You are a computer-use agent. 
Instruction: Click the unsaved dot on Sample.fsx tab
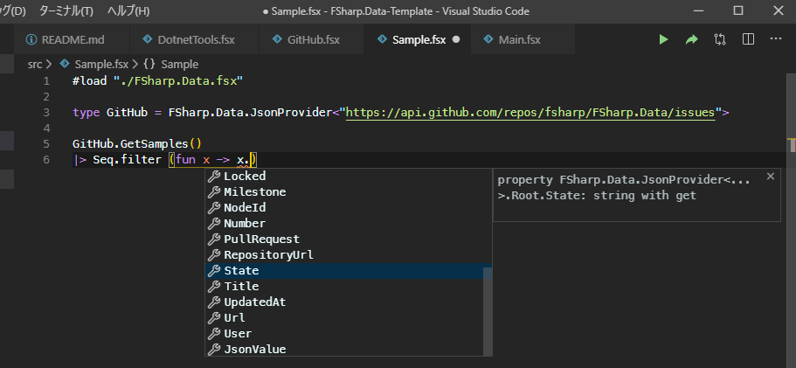456,39
